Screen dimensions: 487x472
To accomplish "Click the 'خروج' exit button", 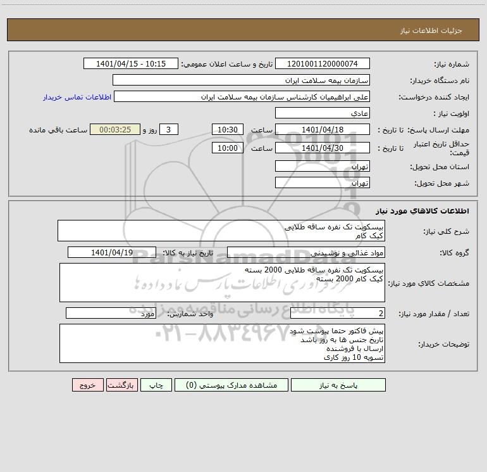I will pyautogui.click(x=87, y=385).
